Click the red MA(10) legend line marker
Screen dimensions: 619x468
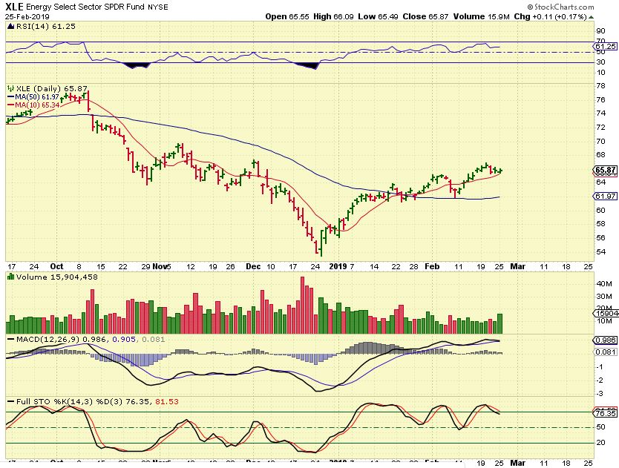(x=10, y=105)
